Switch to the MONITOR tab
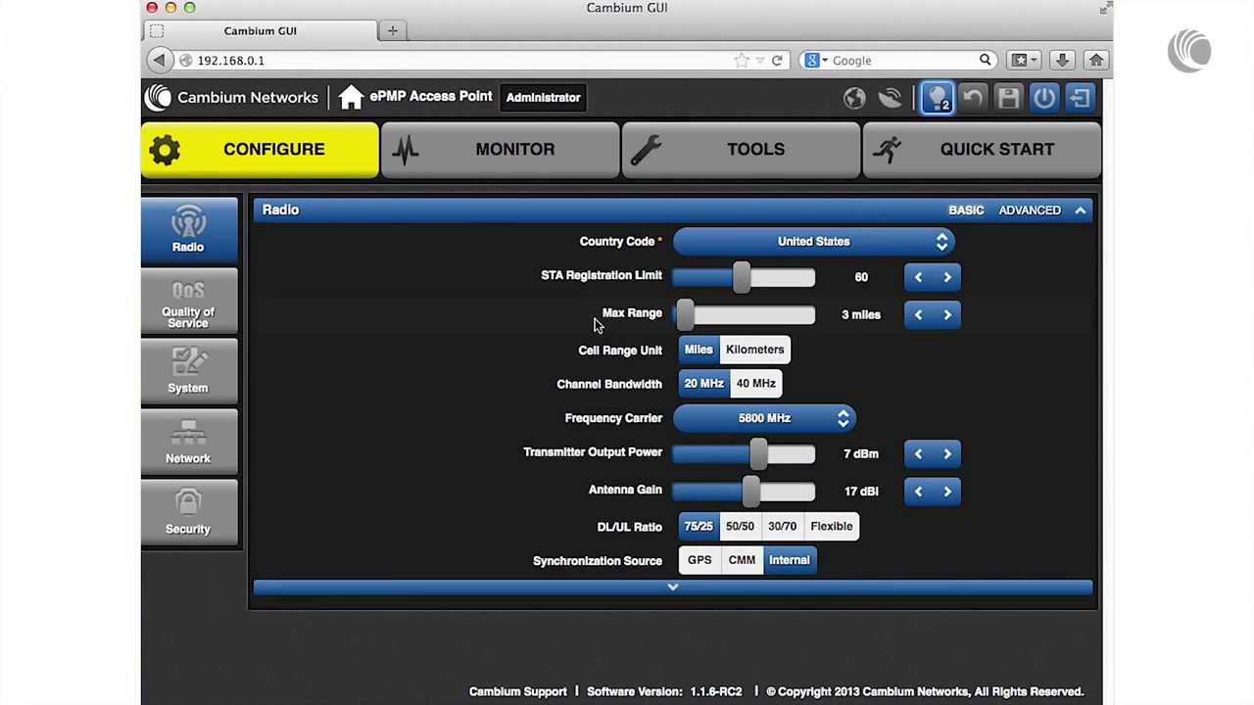 coord(500,149)
